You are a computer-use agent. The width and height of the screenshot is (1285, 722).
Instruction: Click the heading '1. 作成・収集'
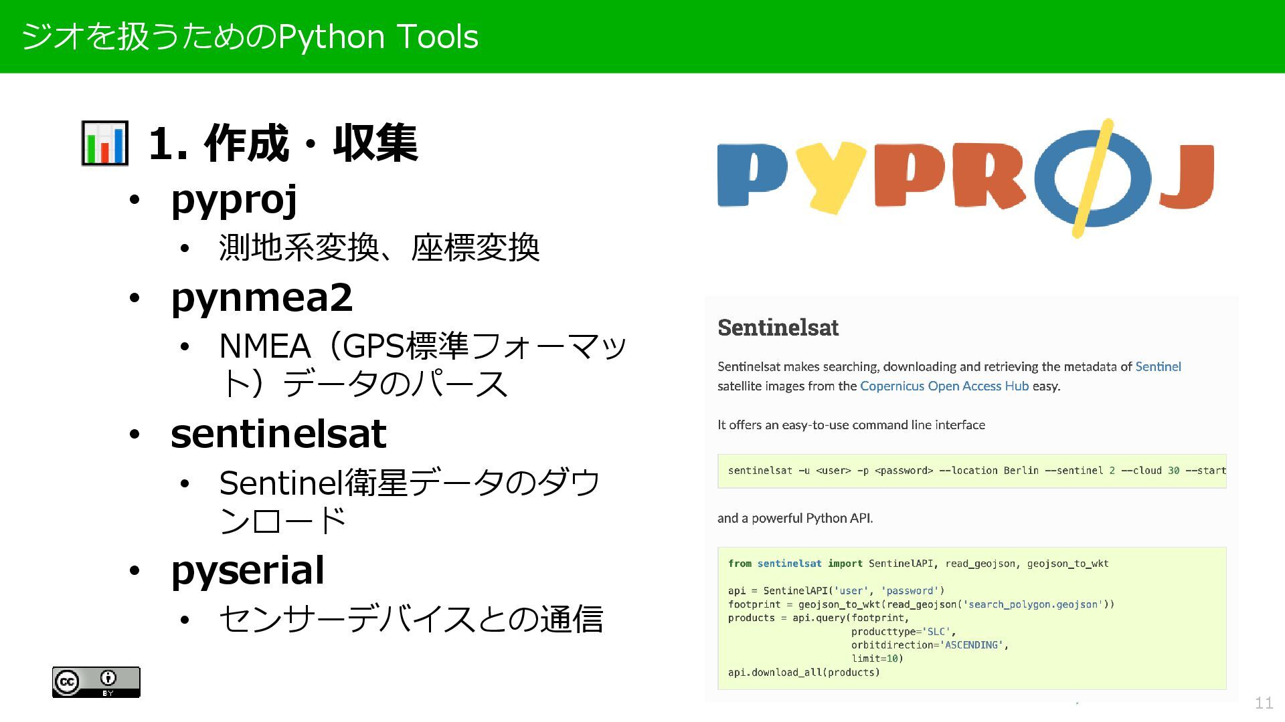(283, 143)
